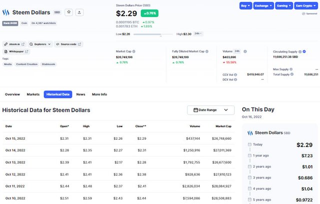Open Volume info tooltip icon

coord(245,51)
